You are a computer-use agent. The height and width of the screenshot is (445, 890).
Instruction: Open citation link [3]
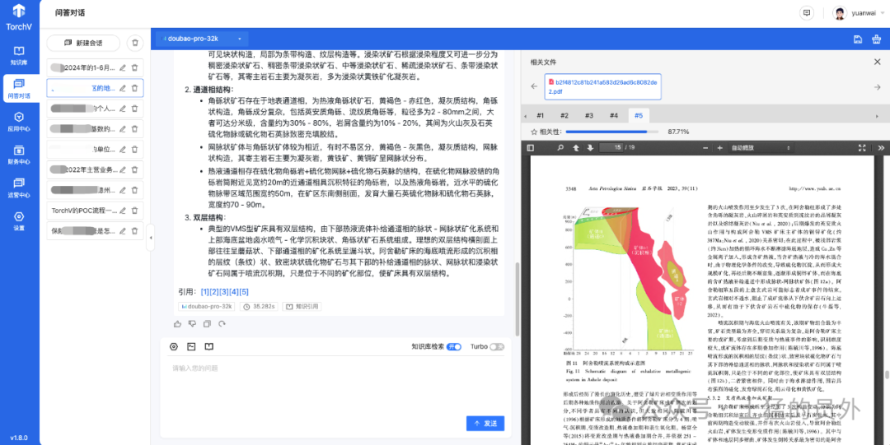tap(224, 292)
